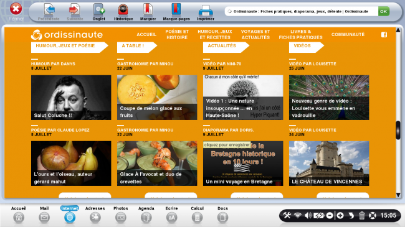
Task: Open the settings wrench tools icon
Action: [287, 215]
